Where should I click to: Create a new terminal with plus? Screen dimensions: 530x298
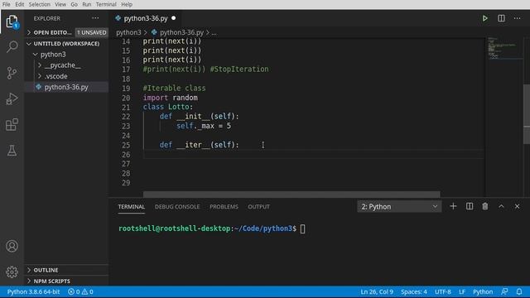tap(453, 206)
